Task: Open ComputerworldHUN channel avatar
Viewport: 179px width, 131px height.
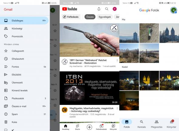Action: 65,110
